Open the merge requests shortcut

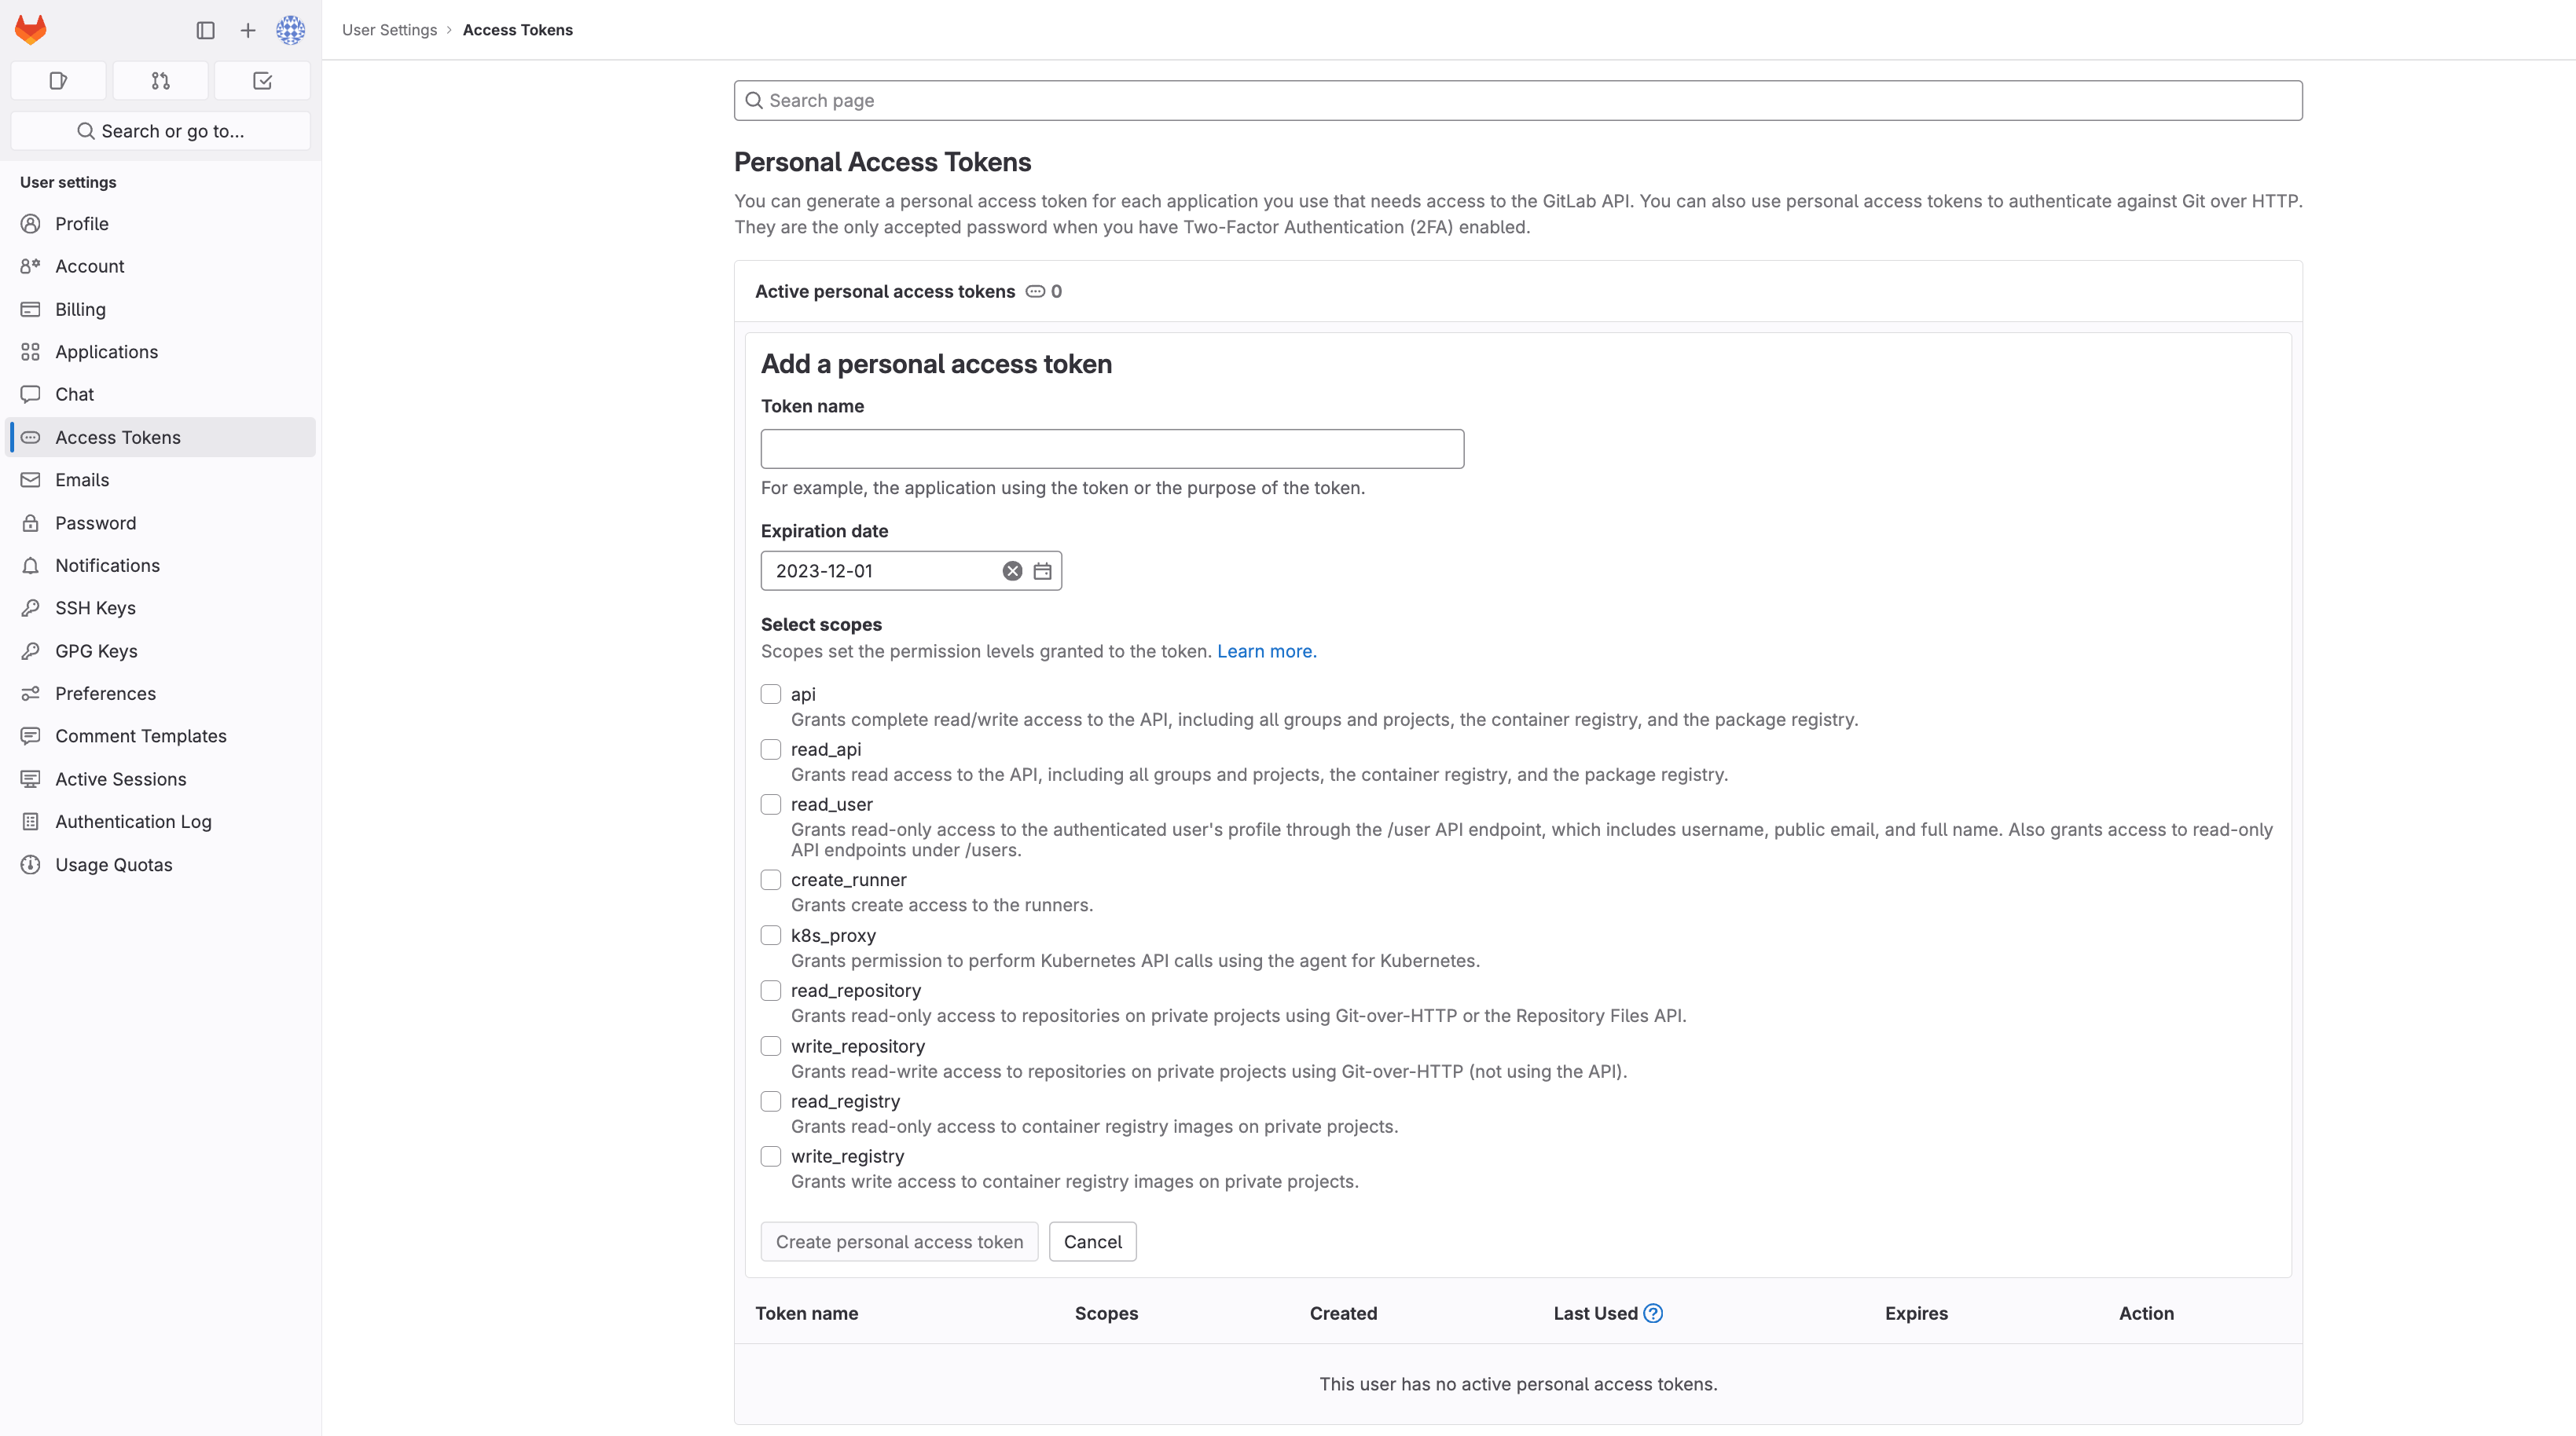(x=160, y=80)
